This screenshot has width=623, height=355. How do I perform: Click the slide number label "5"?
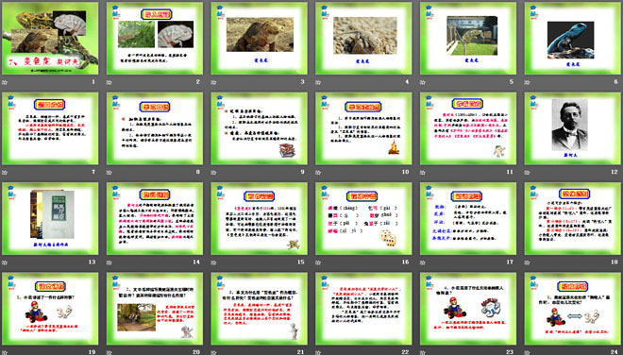tap(512, 82)
